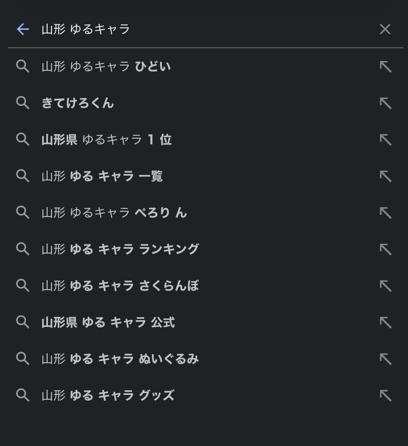Insert ひどい suggestion using its arrow icon
Viewport: 408px width, 446px height.
pyautogui.click(x=385, y=67)
